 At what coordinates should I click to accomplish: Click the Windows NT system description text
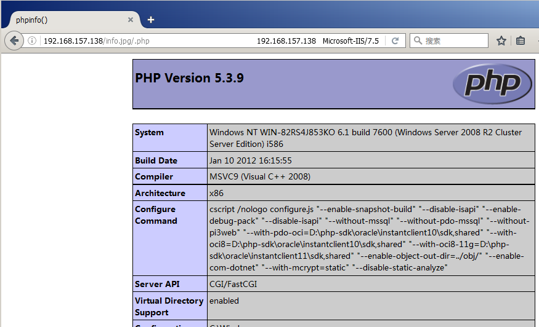(x=365, y=138)
